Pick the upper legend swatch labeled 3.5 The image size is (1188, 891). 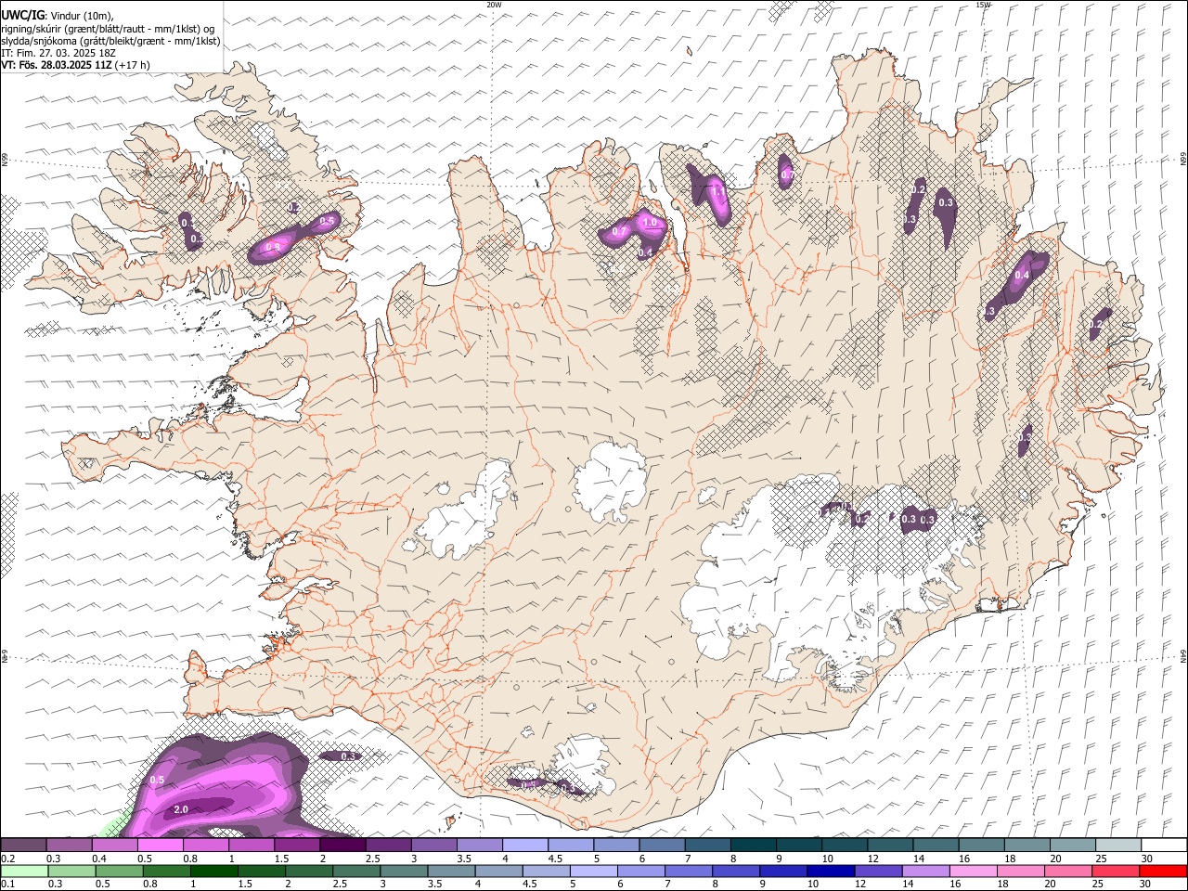click(479, 845)
